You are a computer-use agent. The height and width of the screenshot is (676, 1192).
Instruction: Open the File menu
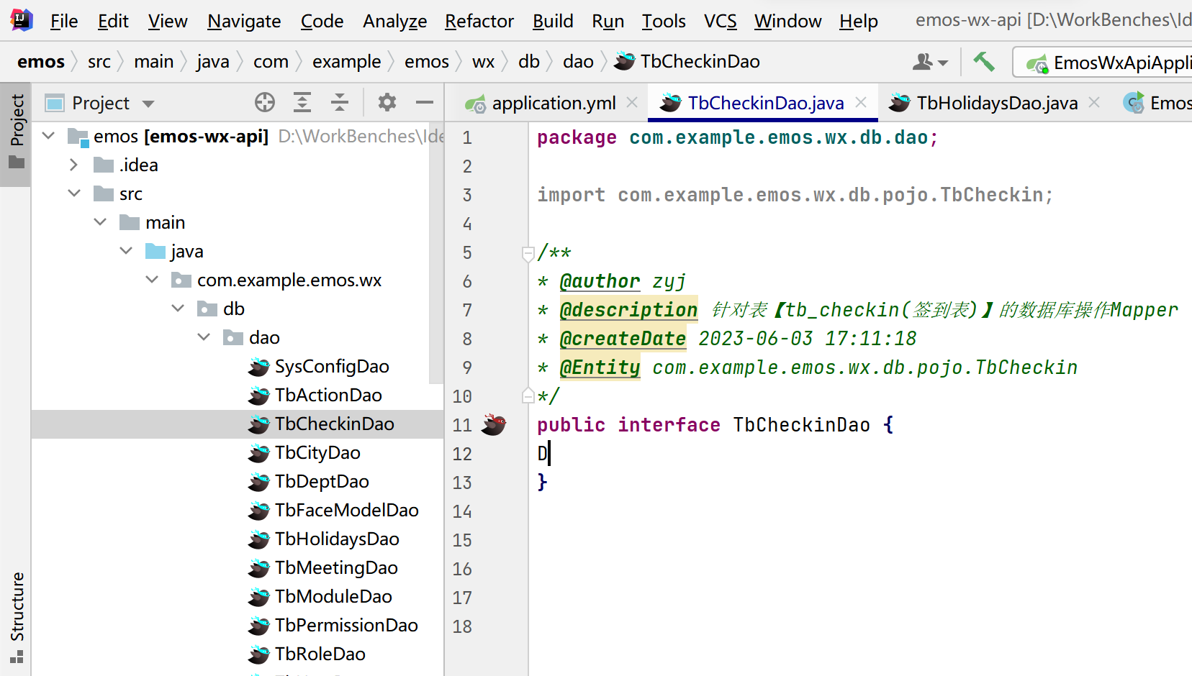pos(64,21)
